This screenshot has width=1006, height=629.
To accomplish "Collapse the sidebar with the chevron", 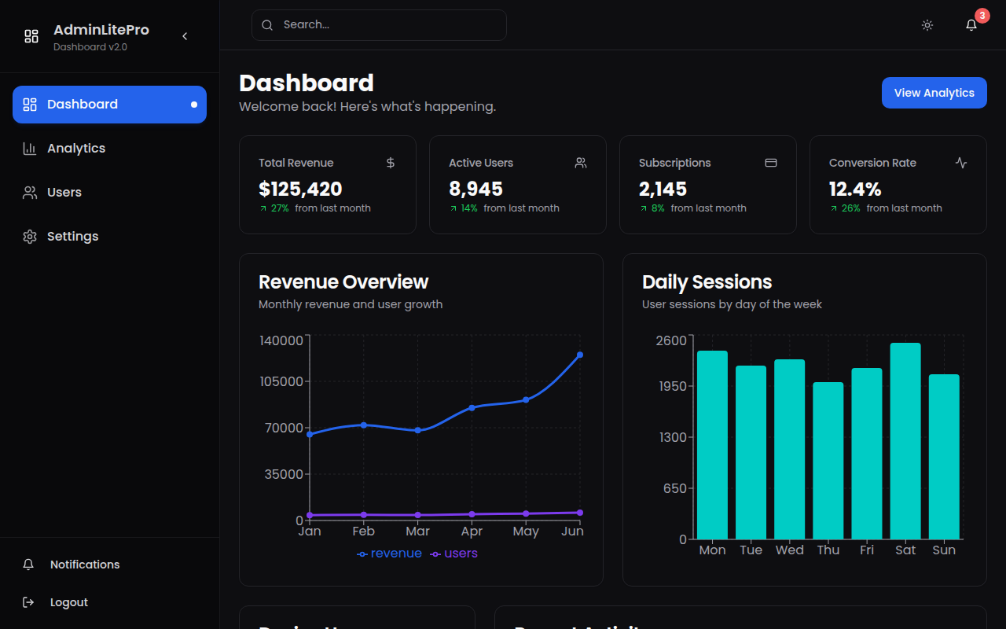I will [185, 36].
